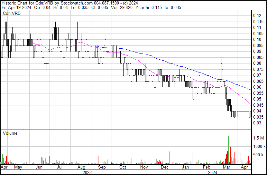This screenshot has width=267, height=175.
Task: Click the 0.055 price axis label
Action: 258,93
